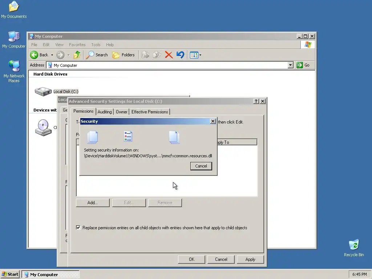Open My Network Places desktop icon
This screenshot has width=372, height=279.
click(x=14, y=71)
